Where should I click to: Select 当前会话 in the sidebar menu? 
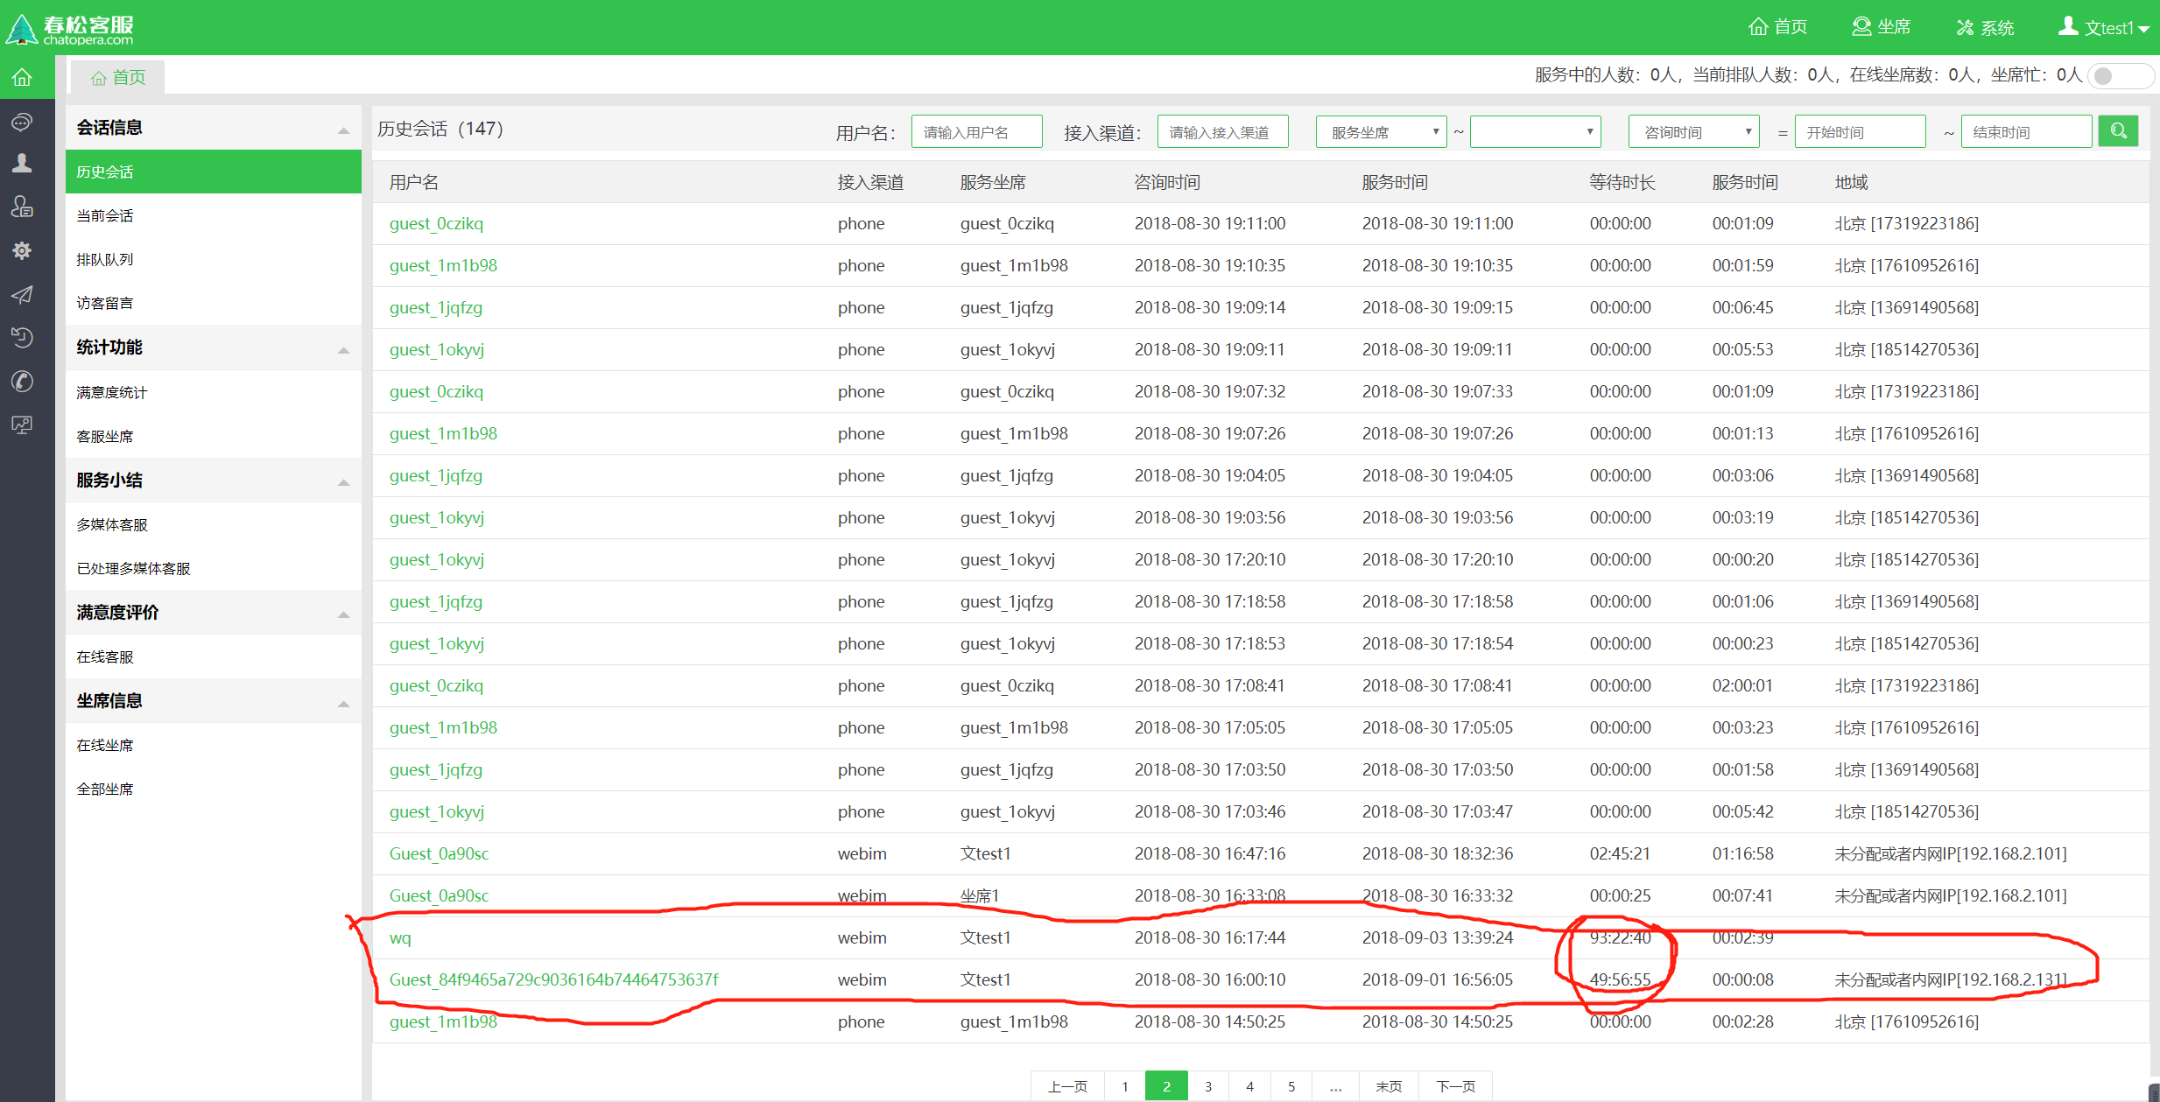[105, 215]
